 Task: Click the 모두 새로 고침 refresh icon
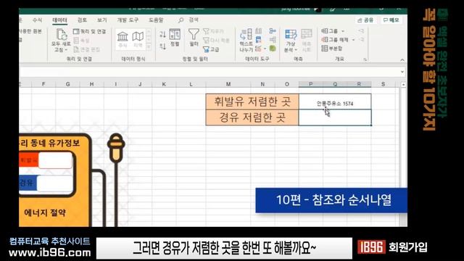click(x=61, y=35)
